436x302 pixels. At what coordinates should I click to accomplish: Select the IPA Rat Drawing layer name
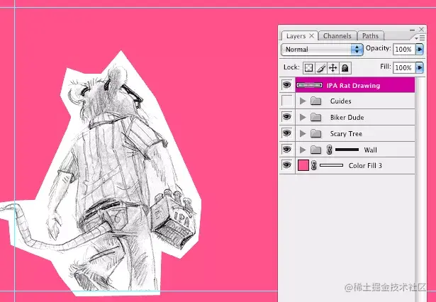pos(354,86)
